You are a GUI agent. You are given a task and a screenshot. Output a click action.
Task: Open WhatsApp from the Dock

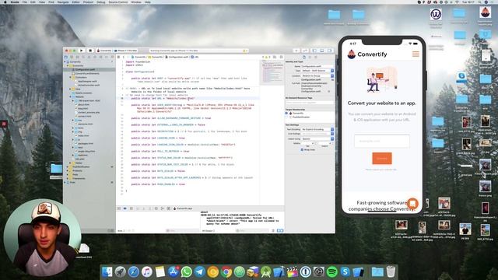[x=187, y=271]
